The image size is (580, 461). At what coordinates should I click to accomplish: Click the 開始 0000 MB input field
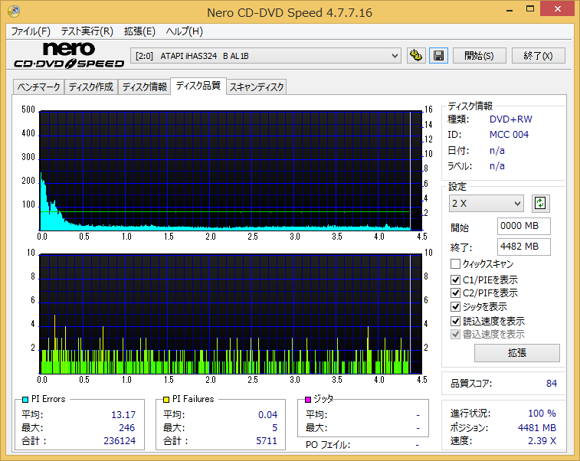pos(524,226)
